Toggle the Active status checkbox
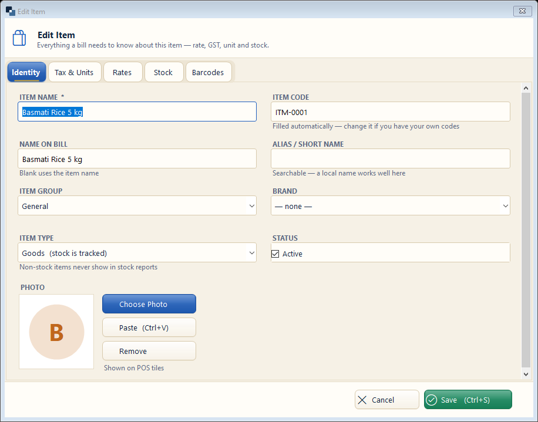538x422 pixels. [x=275, y=254]
